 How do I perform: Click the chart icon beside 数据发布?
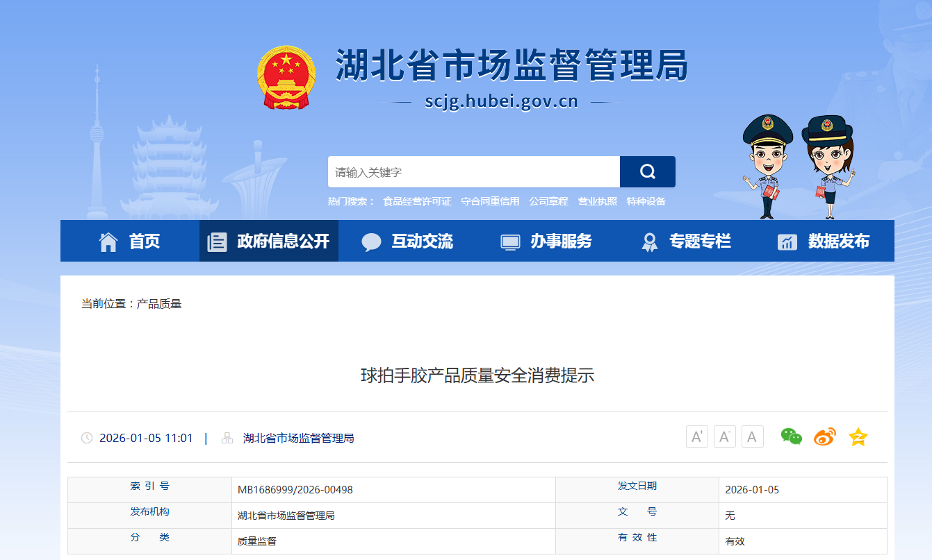787,241
